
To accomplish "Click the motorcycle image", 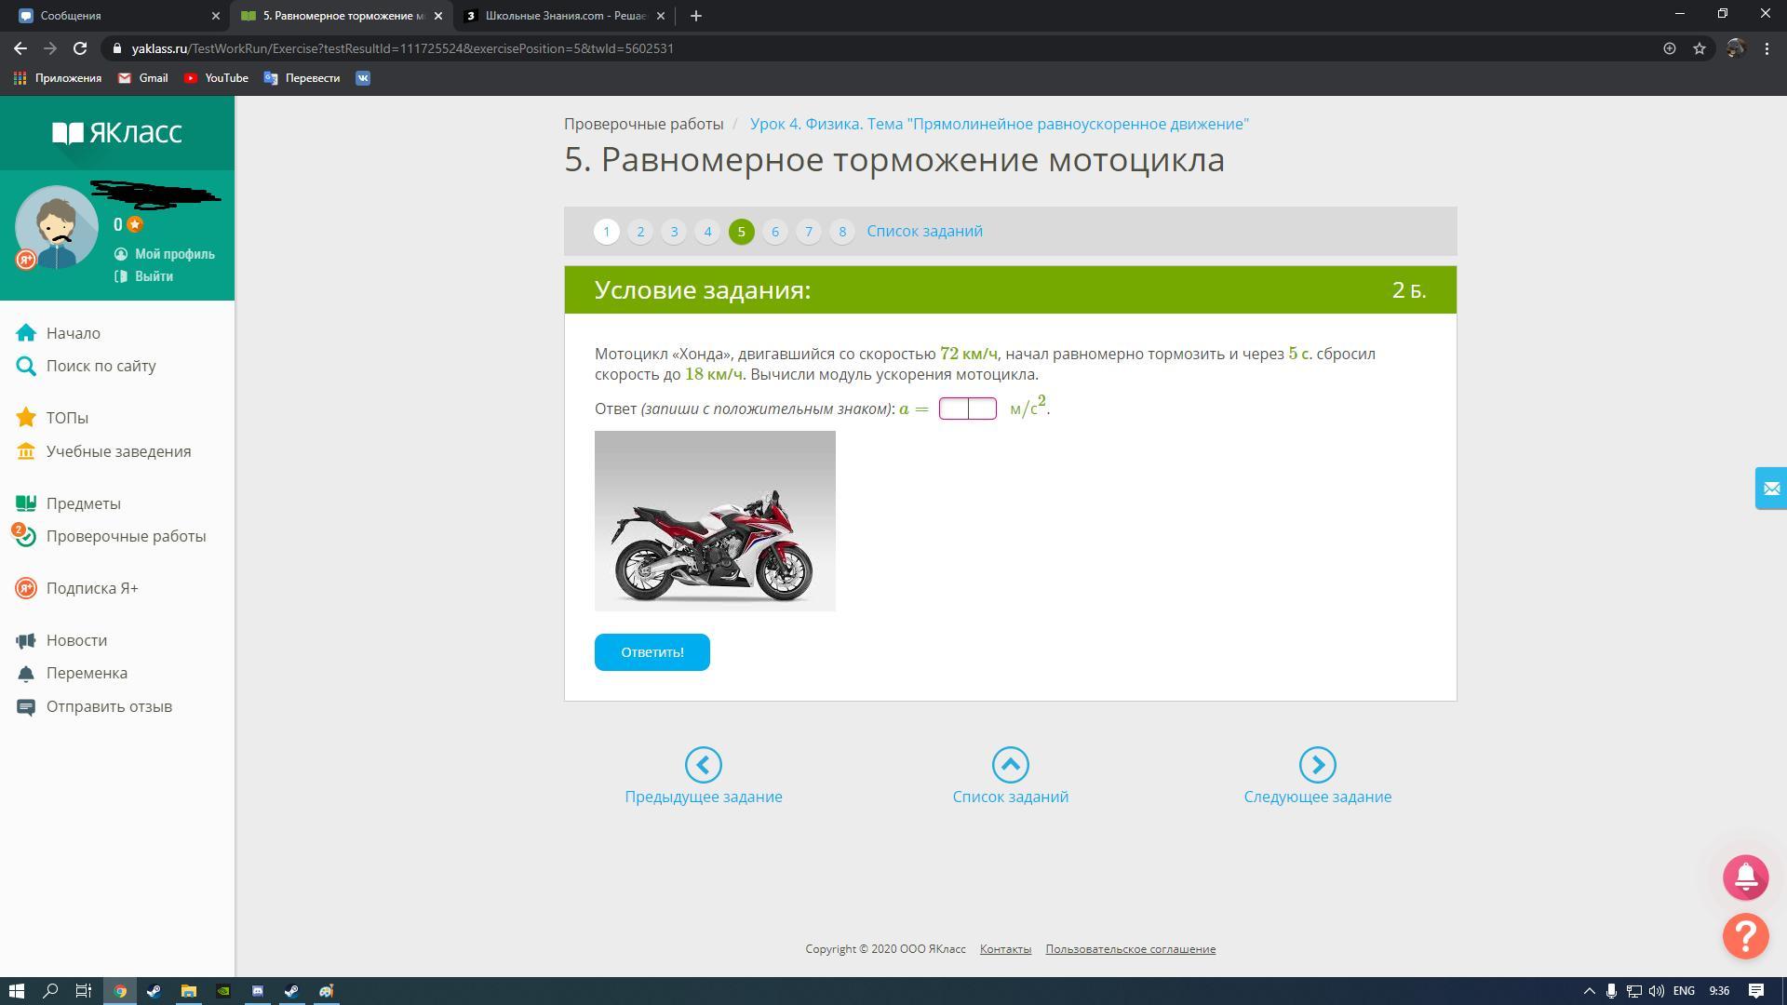I will tap(715, 521).
